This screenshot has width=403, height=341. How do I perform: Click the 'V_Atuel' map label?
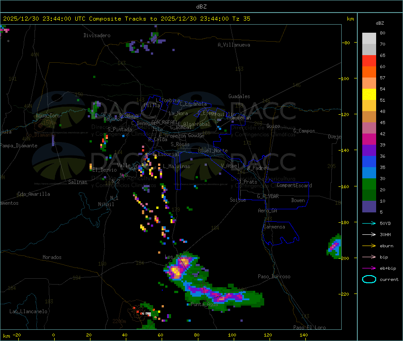(230, 166)
